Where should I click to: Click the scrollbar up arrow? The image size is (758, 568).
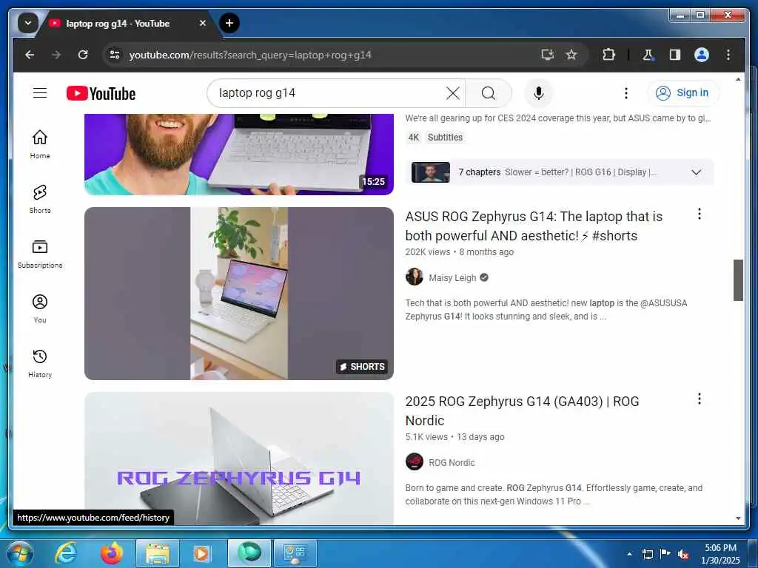738,80
